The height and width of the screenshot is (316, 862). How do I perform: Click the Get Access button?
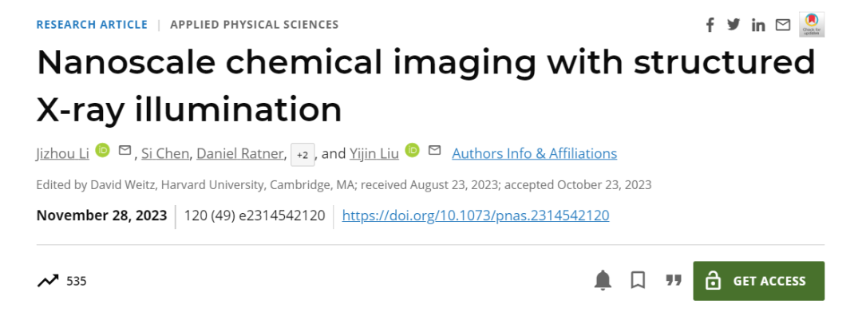[x=759, y=281]
